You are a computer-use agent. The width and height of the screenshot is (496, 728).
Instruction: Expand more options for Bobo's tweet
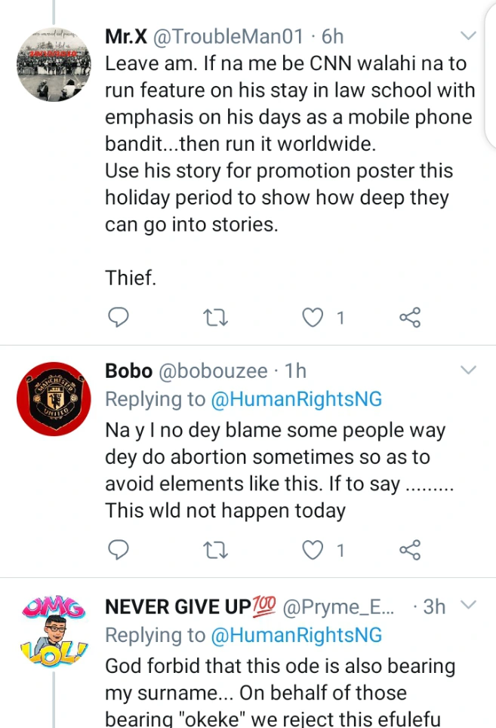pos(468,370)
